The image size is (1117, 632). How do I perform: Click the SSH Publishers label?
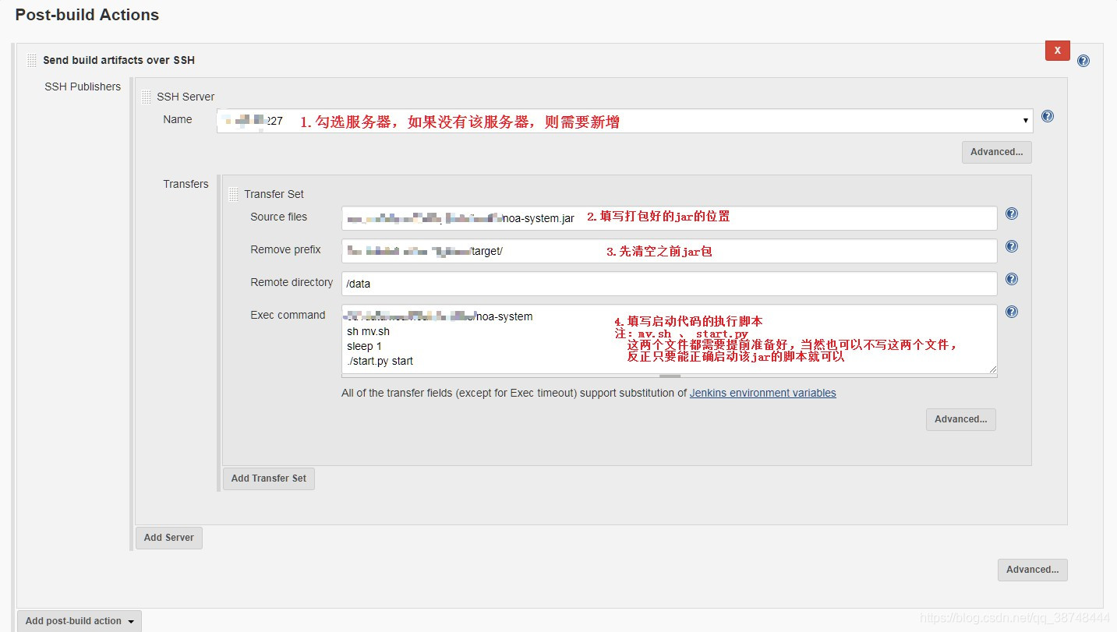coord(83,87)
